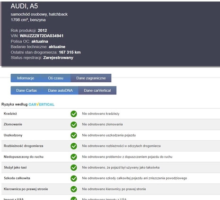Click the Złomowanie row label
Image resolution: width=220 pixels, height=200 pixels.
(13, 124)
